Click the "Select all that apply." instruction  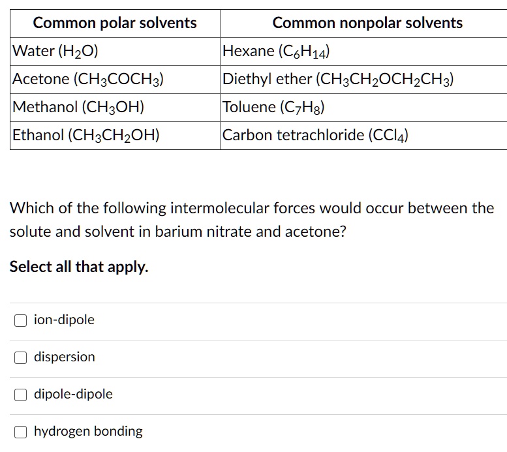tap(79, 267)
